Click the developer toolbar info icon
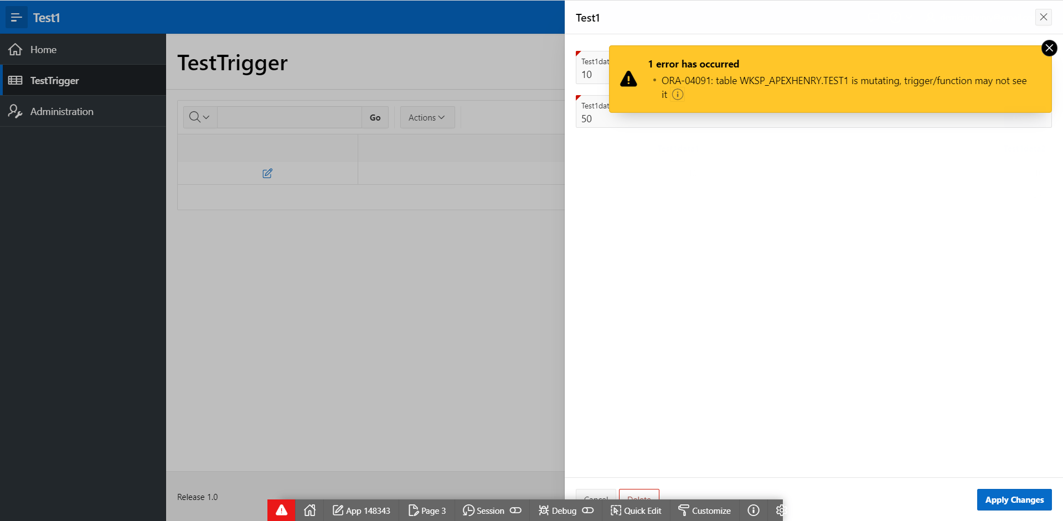 [x=753, y=510]
